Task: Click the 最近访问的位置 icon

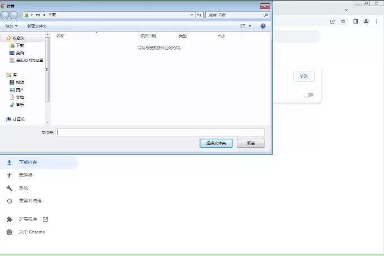Action: 12,60
